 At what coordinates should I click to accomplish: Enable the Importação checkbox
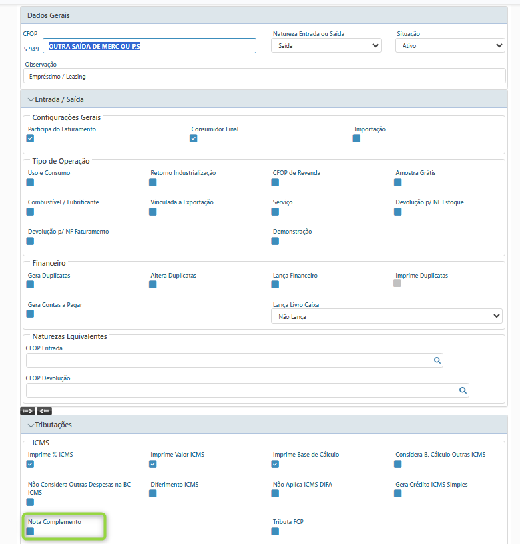pyautogui.click(x=357, y=139)
